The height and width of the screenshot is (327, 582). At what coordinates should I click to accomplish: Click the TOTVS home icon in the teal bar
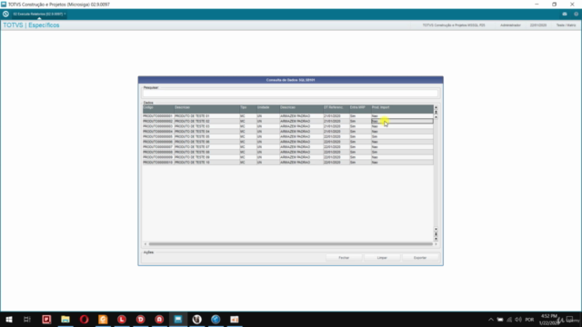point(5,15)
